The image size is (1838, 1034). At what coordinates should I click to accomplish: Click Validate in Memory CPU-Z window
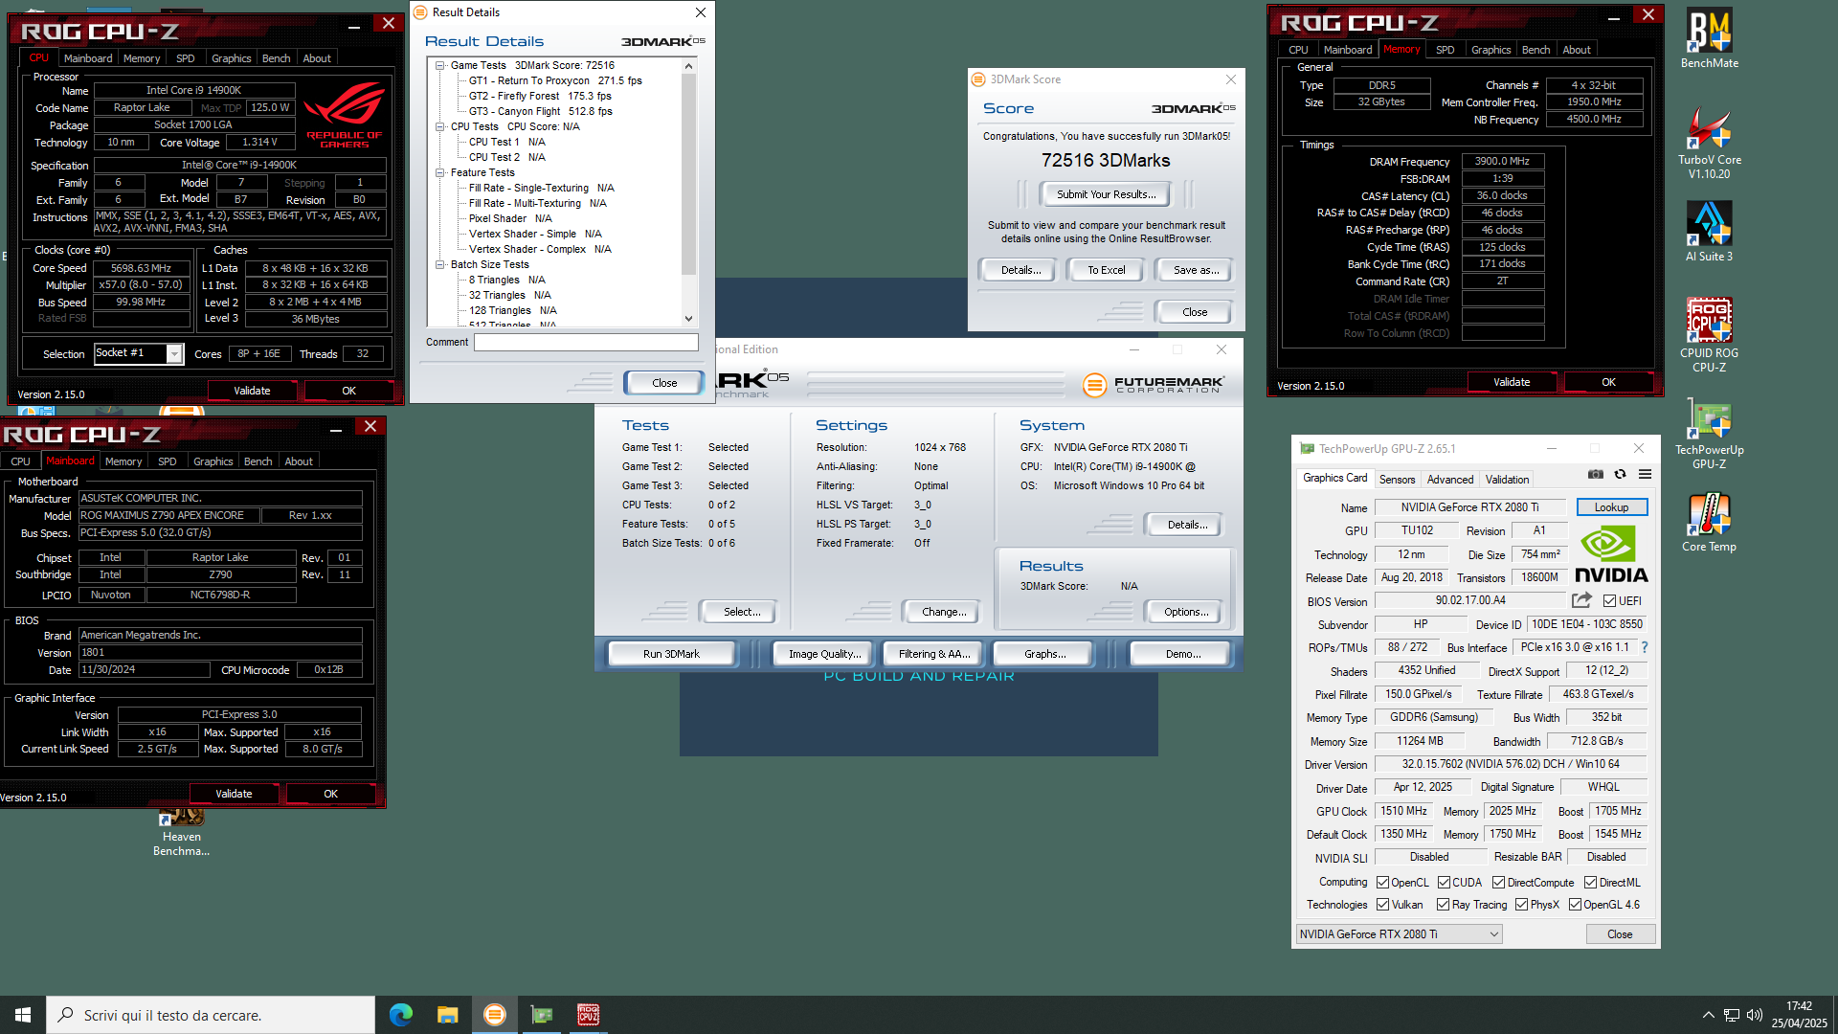tap(1512, 382)
